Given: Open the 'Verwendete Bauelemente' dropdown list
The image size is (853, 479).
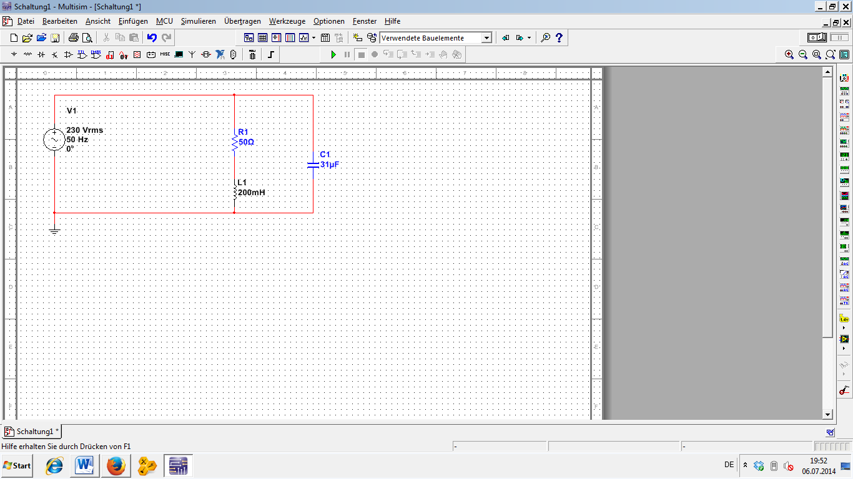Looking at the screenshot, I should 486,38.
